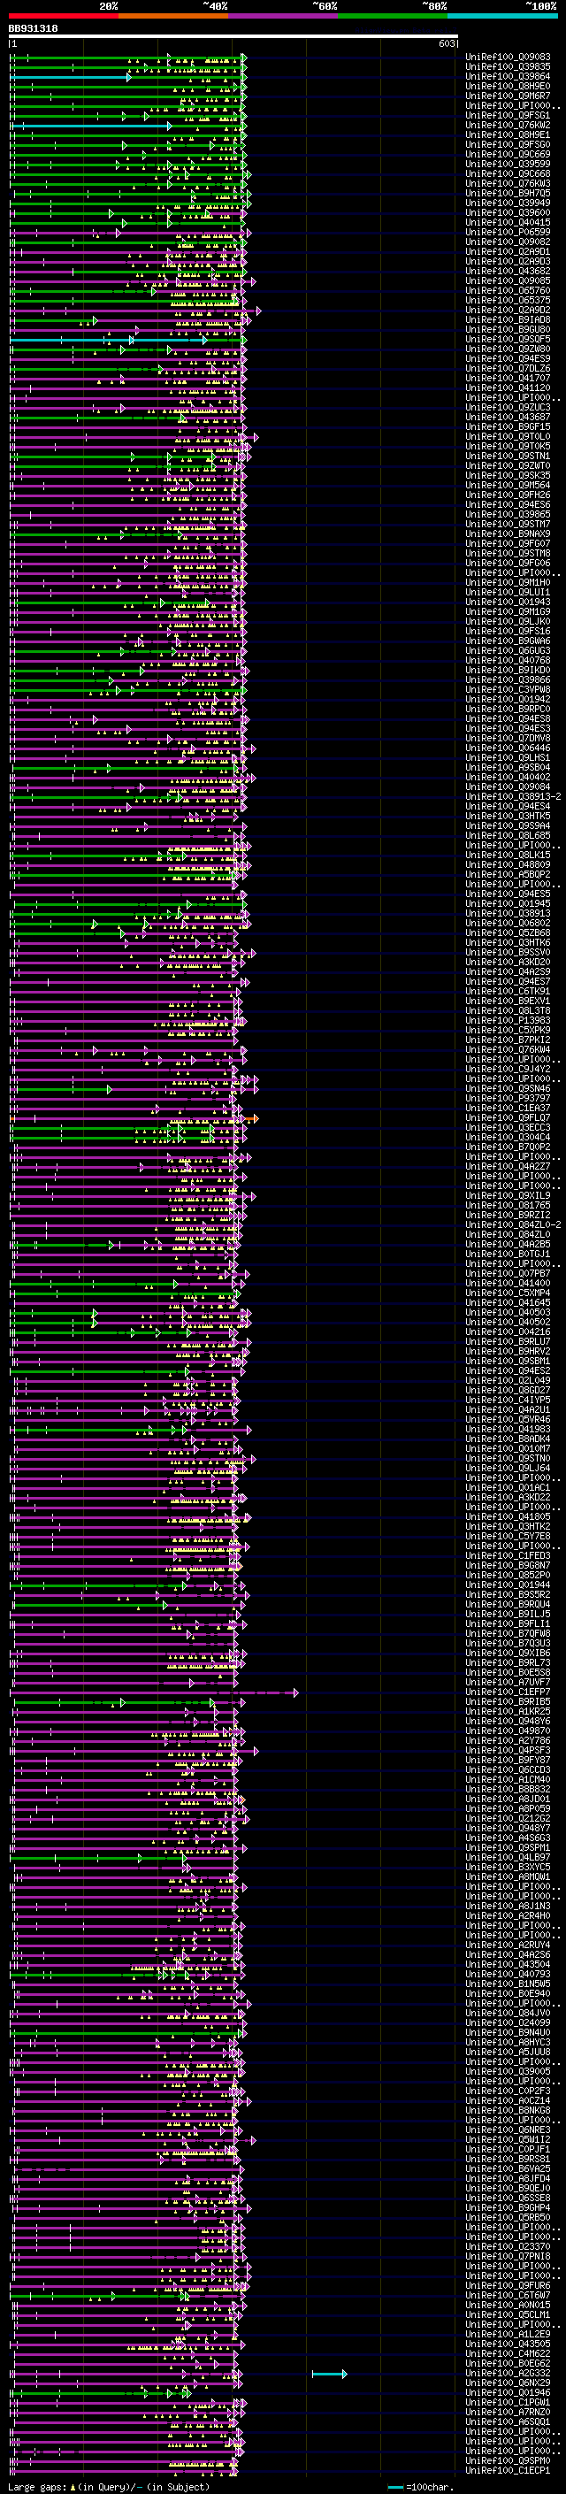Click the white query length bar
Viewport: 566px width, 2494px height.
[x=233, y=35]
